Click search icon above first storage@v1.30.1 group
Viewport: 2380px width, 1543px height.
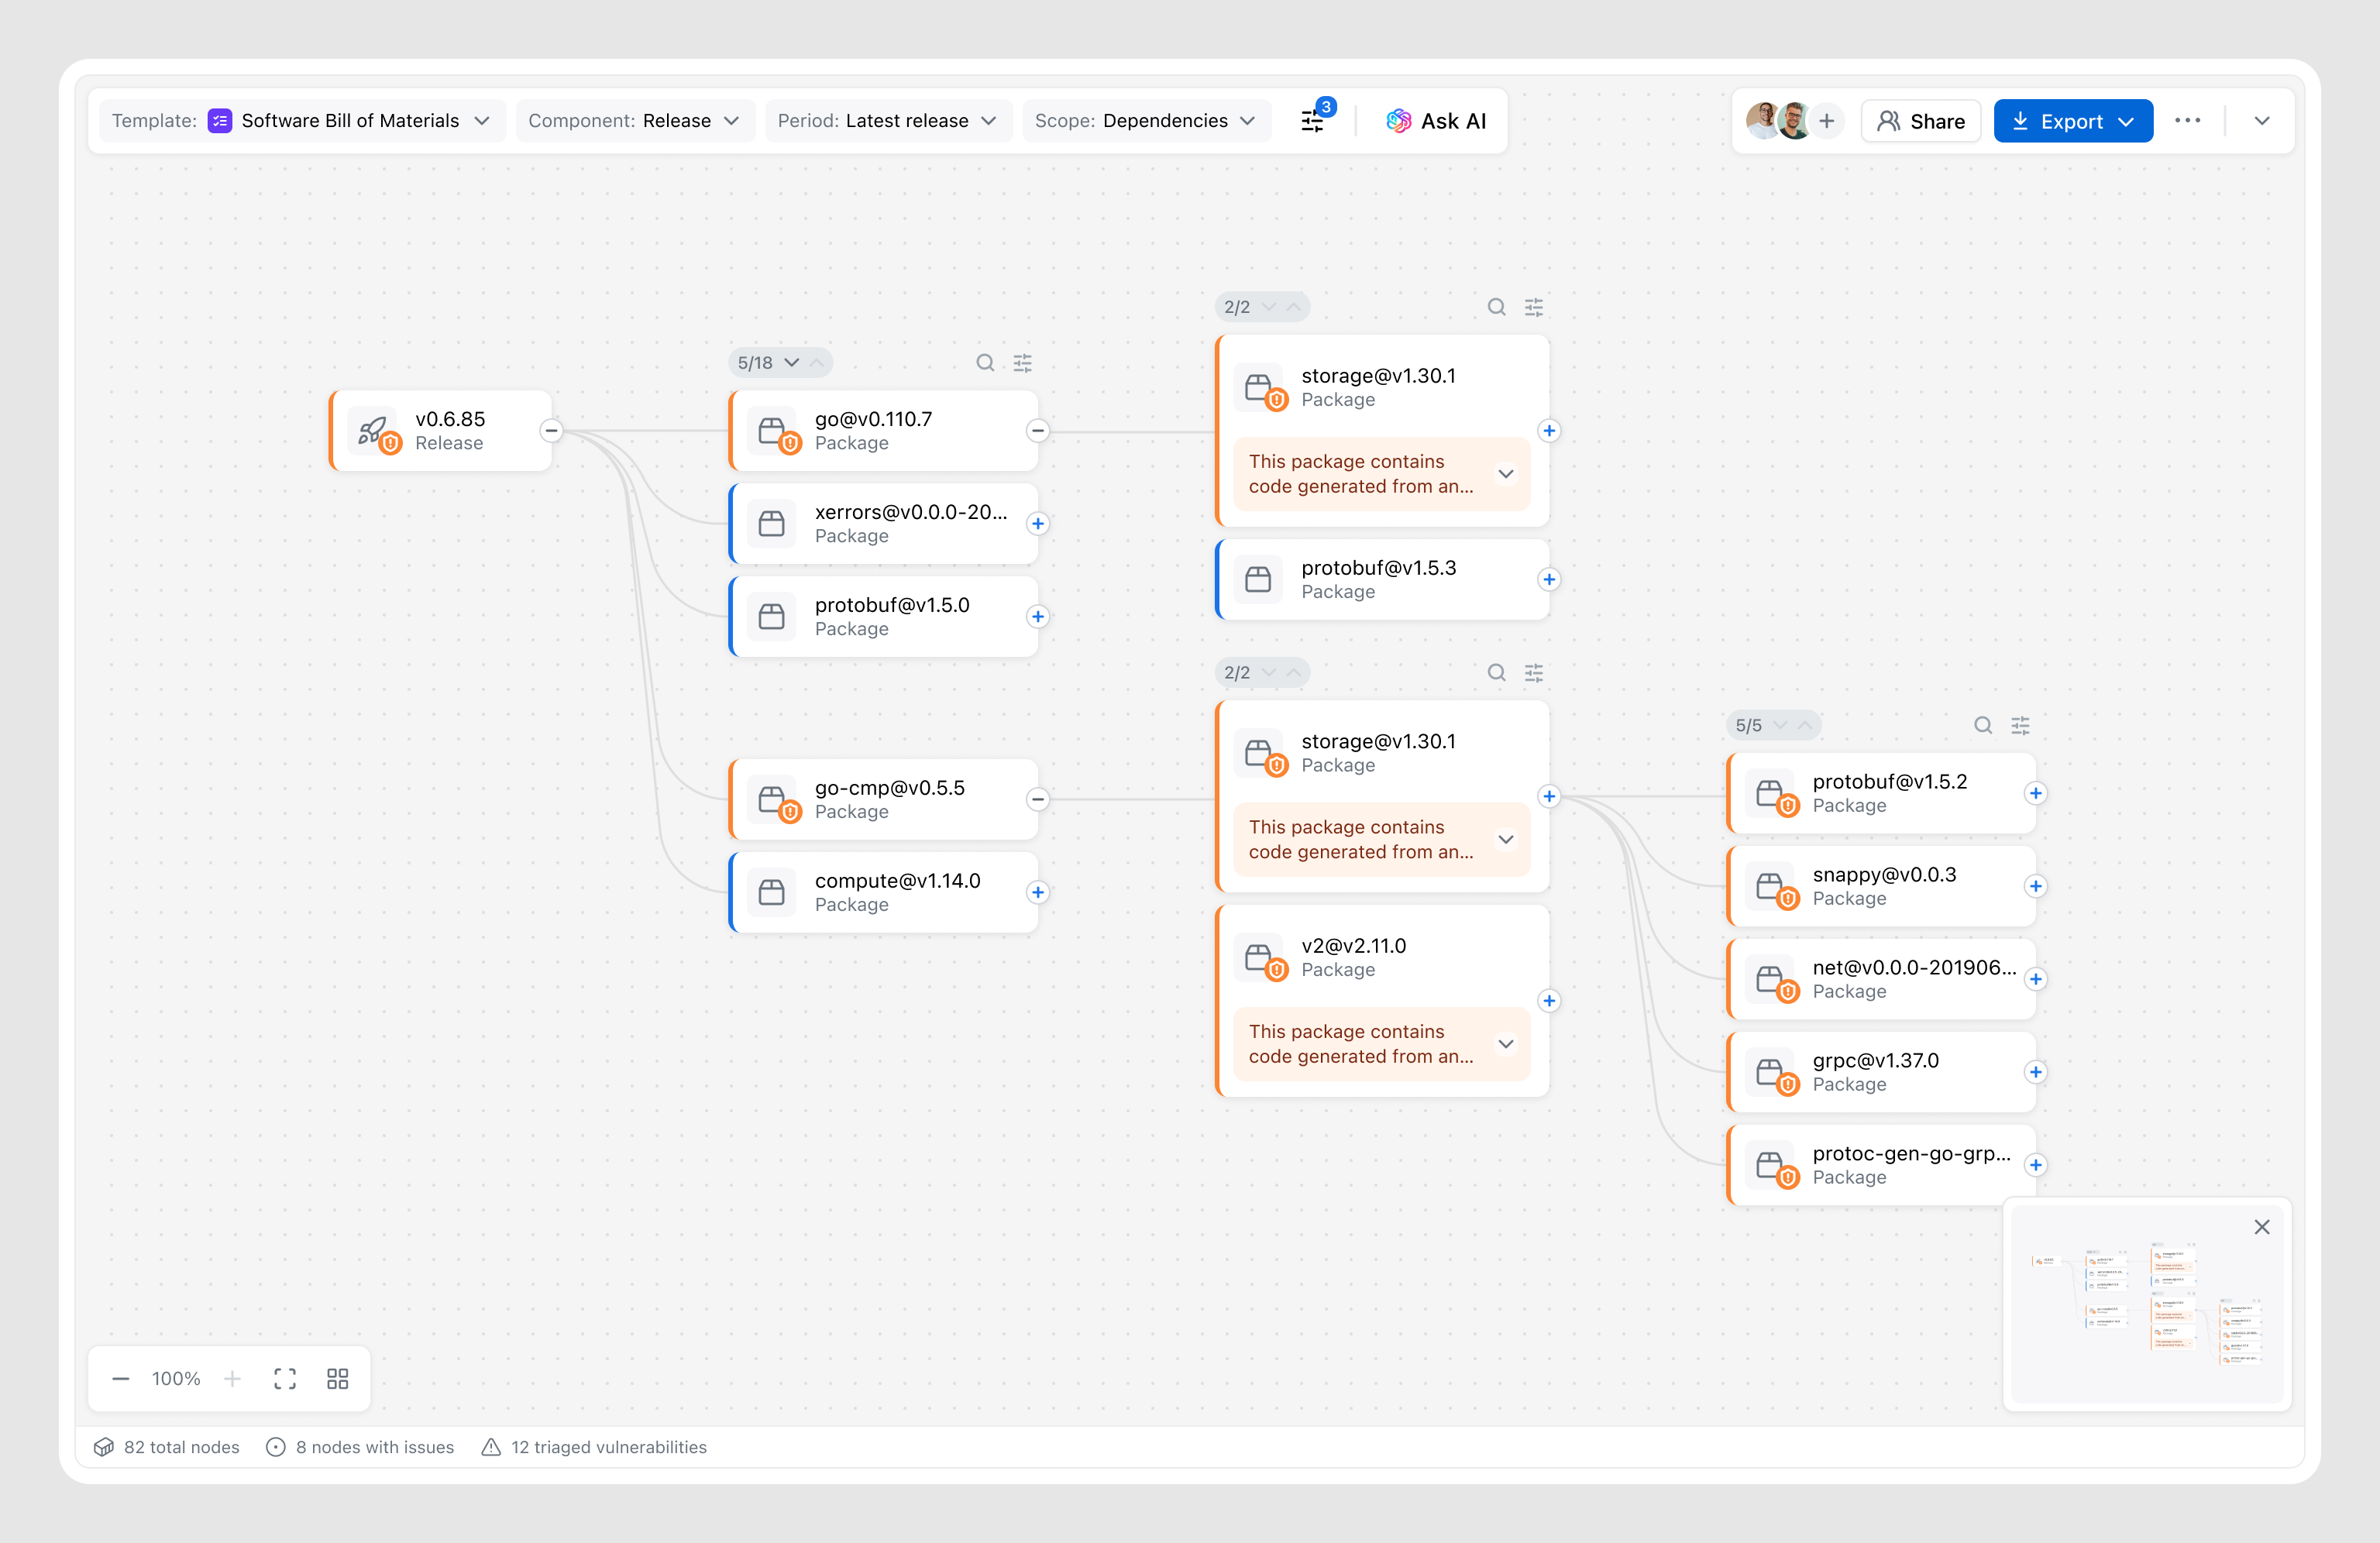[x=1496, y=307]
